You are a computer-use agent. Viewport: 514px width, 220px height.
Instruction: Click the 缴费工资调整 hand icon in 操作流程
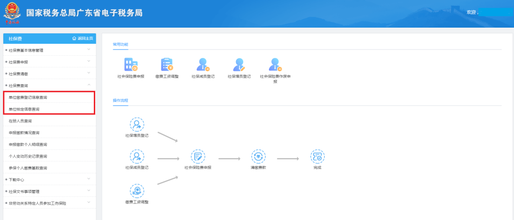pyautogui.click(x=137, y=191)
